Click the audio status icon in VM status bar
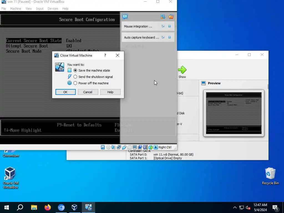Screen dimensions: 284x213 (x=113, y=147)
